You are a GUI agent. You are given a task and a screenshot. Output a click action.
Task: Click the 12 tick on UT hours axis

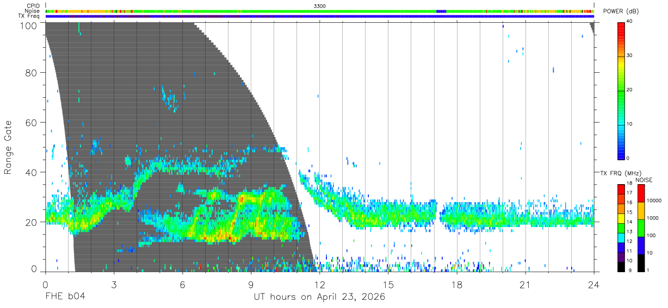(320, 285)
